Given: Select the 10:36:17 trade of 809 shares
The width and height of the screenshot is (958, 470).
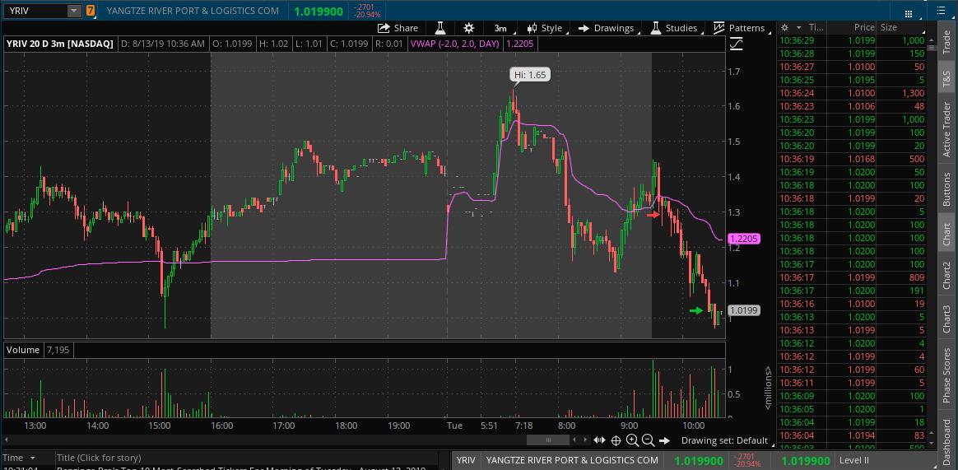Looking at the screenshot, I should pyautogui.click(x=852, y=277).
